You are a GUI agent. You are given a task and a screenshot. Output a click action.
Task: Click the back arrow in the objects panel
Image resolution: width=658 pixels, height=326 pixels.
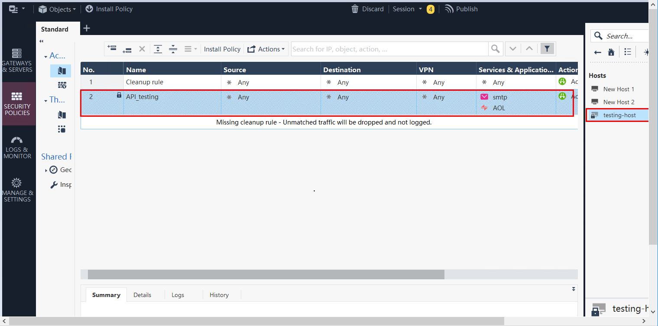click(x=597, y=51)
